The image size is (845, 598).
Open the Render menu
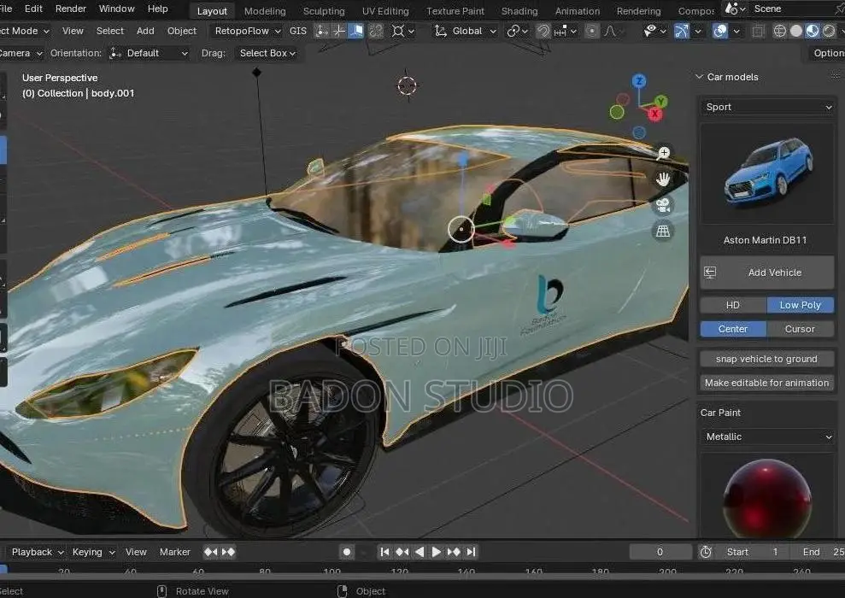pos(71,9)
